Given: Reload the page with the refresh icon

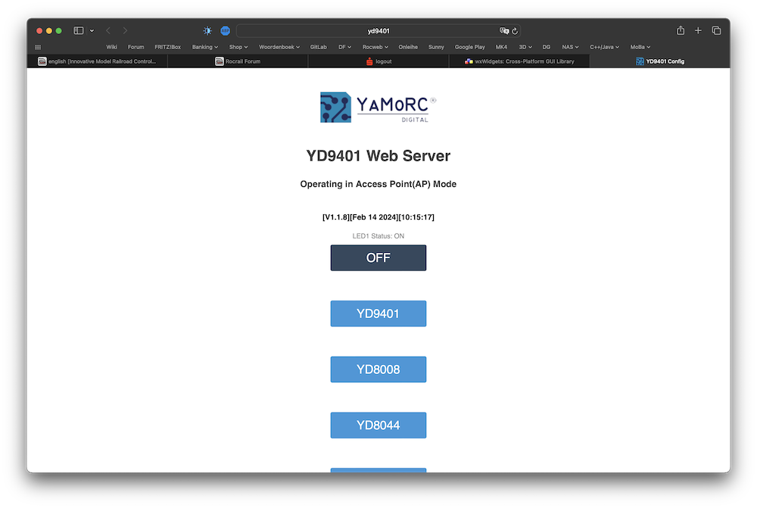Looking at the screenshot, I should [x=515, y=31].
